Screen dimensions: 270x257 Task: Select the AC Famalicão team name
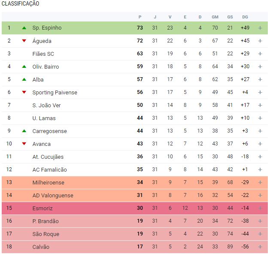49,169
